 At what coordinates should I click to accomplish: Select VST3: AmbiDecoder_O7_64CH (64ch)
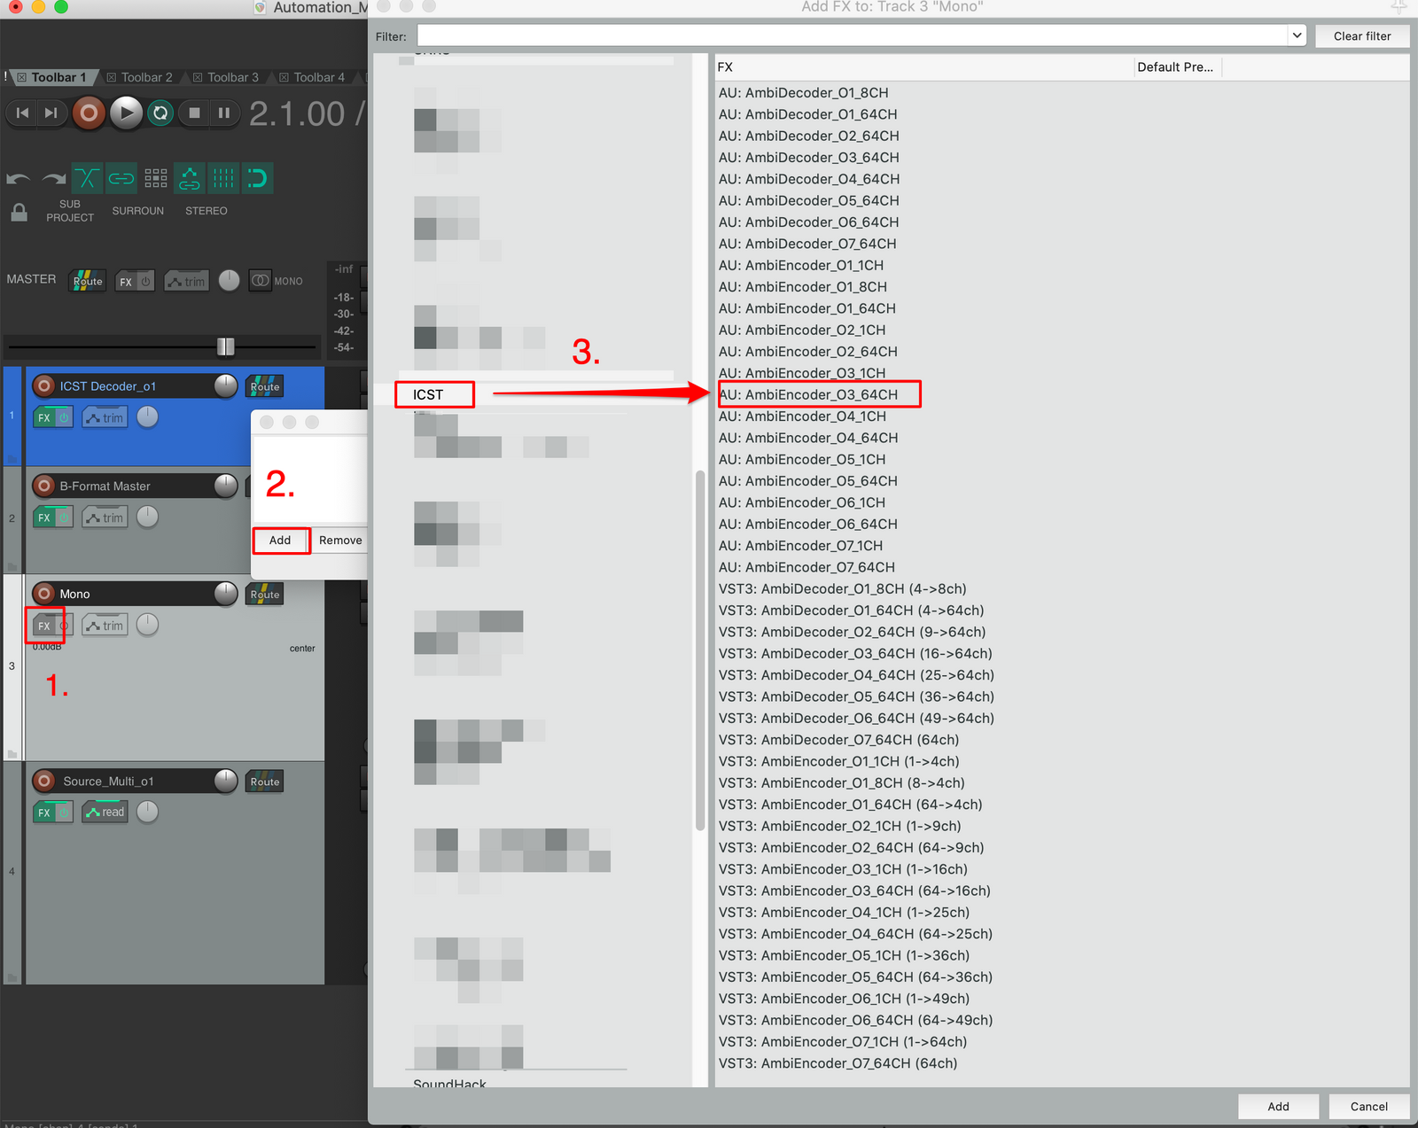point(838,740)
